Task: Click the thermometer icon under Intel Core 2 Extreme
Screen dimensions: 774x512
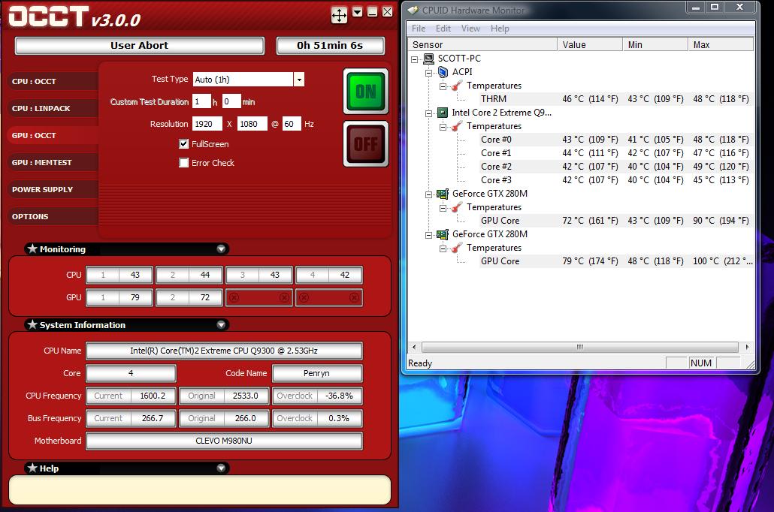Action: [457, 126]
